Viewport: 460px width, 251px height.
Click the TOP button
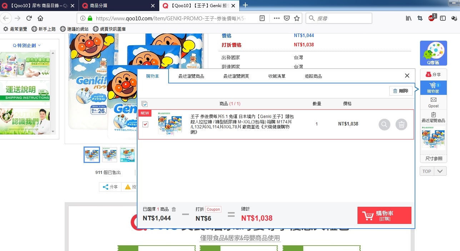[x=427, y=171]
